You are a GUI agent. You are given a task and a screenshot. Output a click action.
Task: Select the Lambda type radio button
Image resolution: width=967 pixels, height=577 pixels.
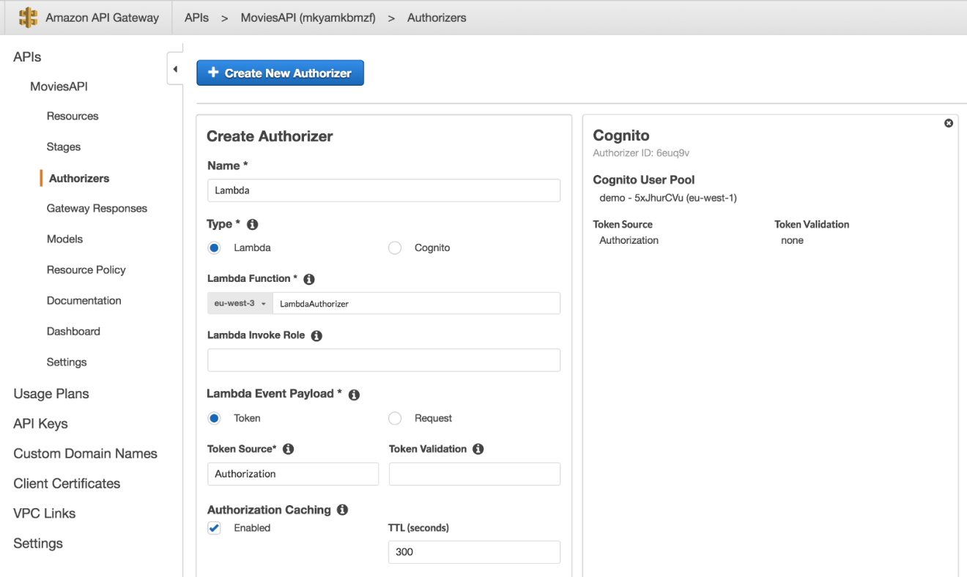pyautogui.click(x=214, y=248)
